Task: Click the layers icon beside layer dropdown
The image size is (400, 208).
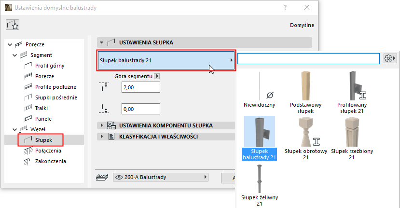Action: (102, 177)
